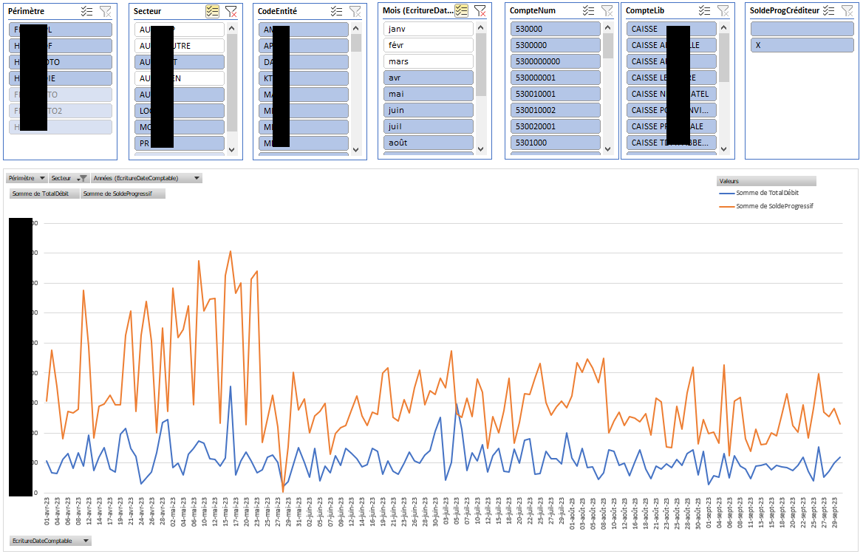Toggle multi-select on the CompteNum slicer
Image resolution: width=863 pixels, height=557 pixels.
tap(589, 10)
